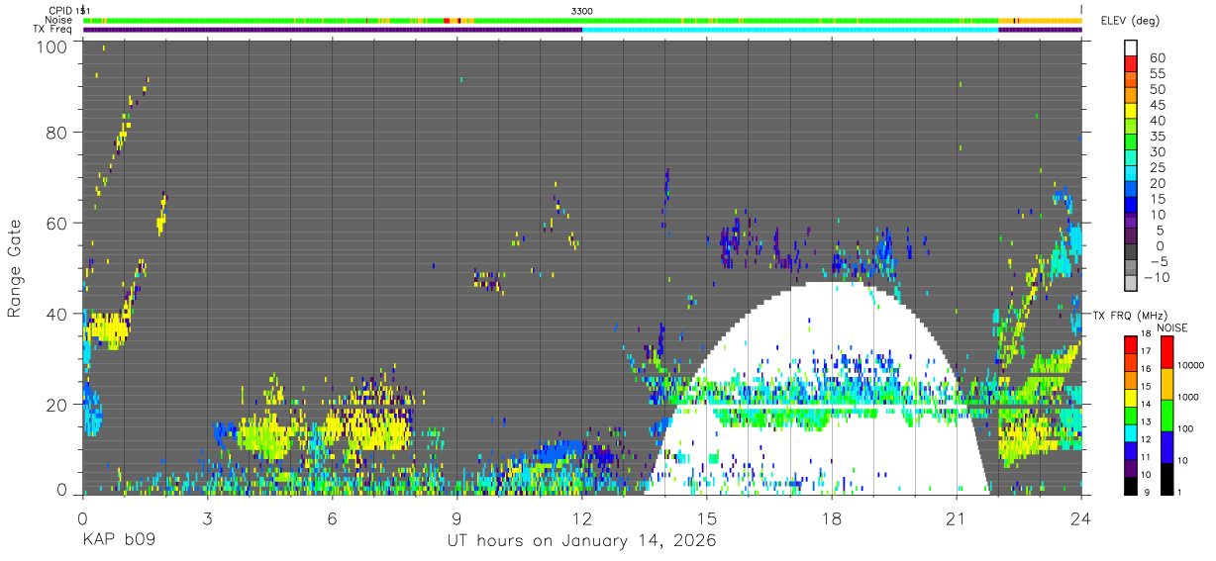Click the '40' tick on the Range Gate axis

(57, 314)
